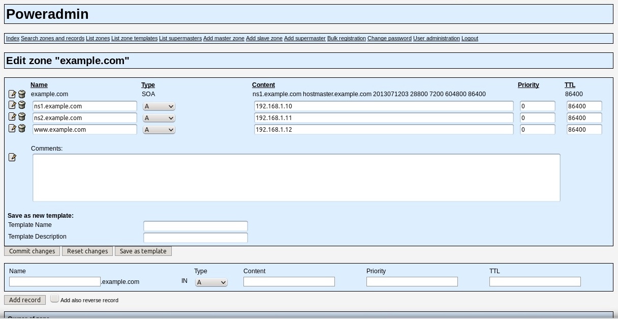Click Add record button
This screenshot has width=618, height=319.
(25, 300)
